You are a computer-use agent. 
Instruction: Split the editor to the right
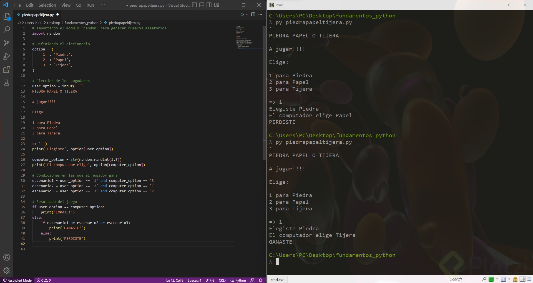[253, 15]
